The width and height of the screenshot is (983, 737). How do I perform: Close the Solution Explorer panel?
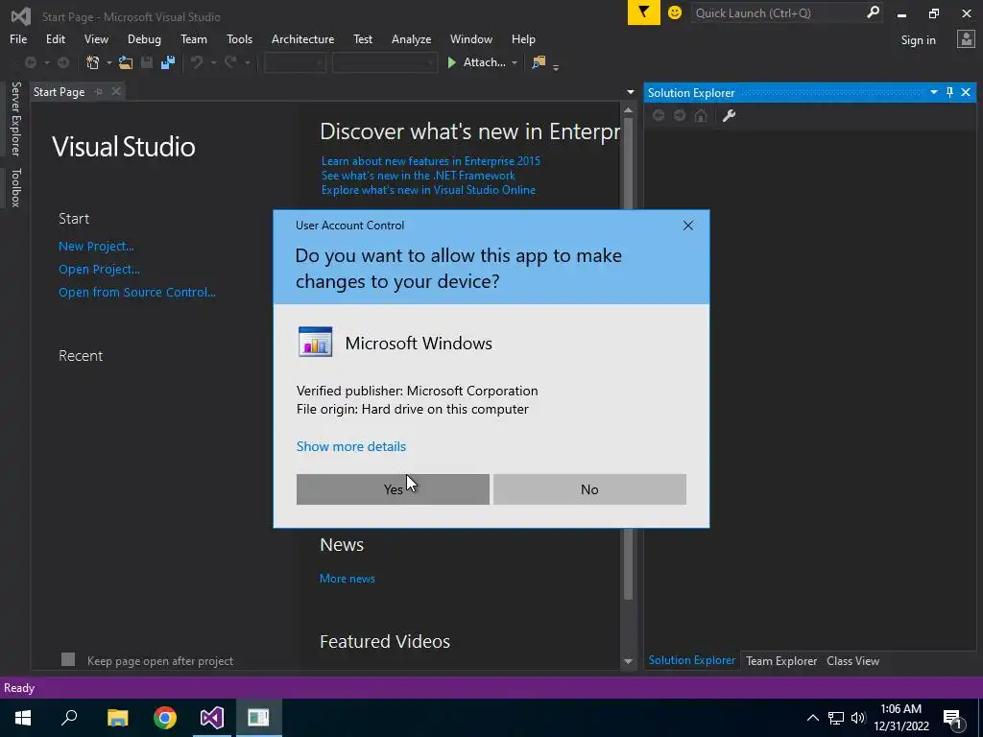(x=966, y=92)
